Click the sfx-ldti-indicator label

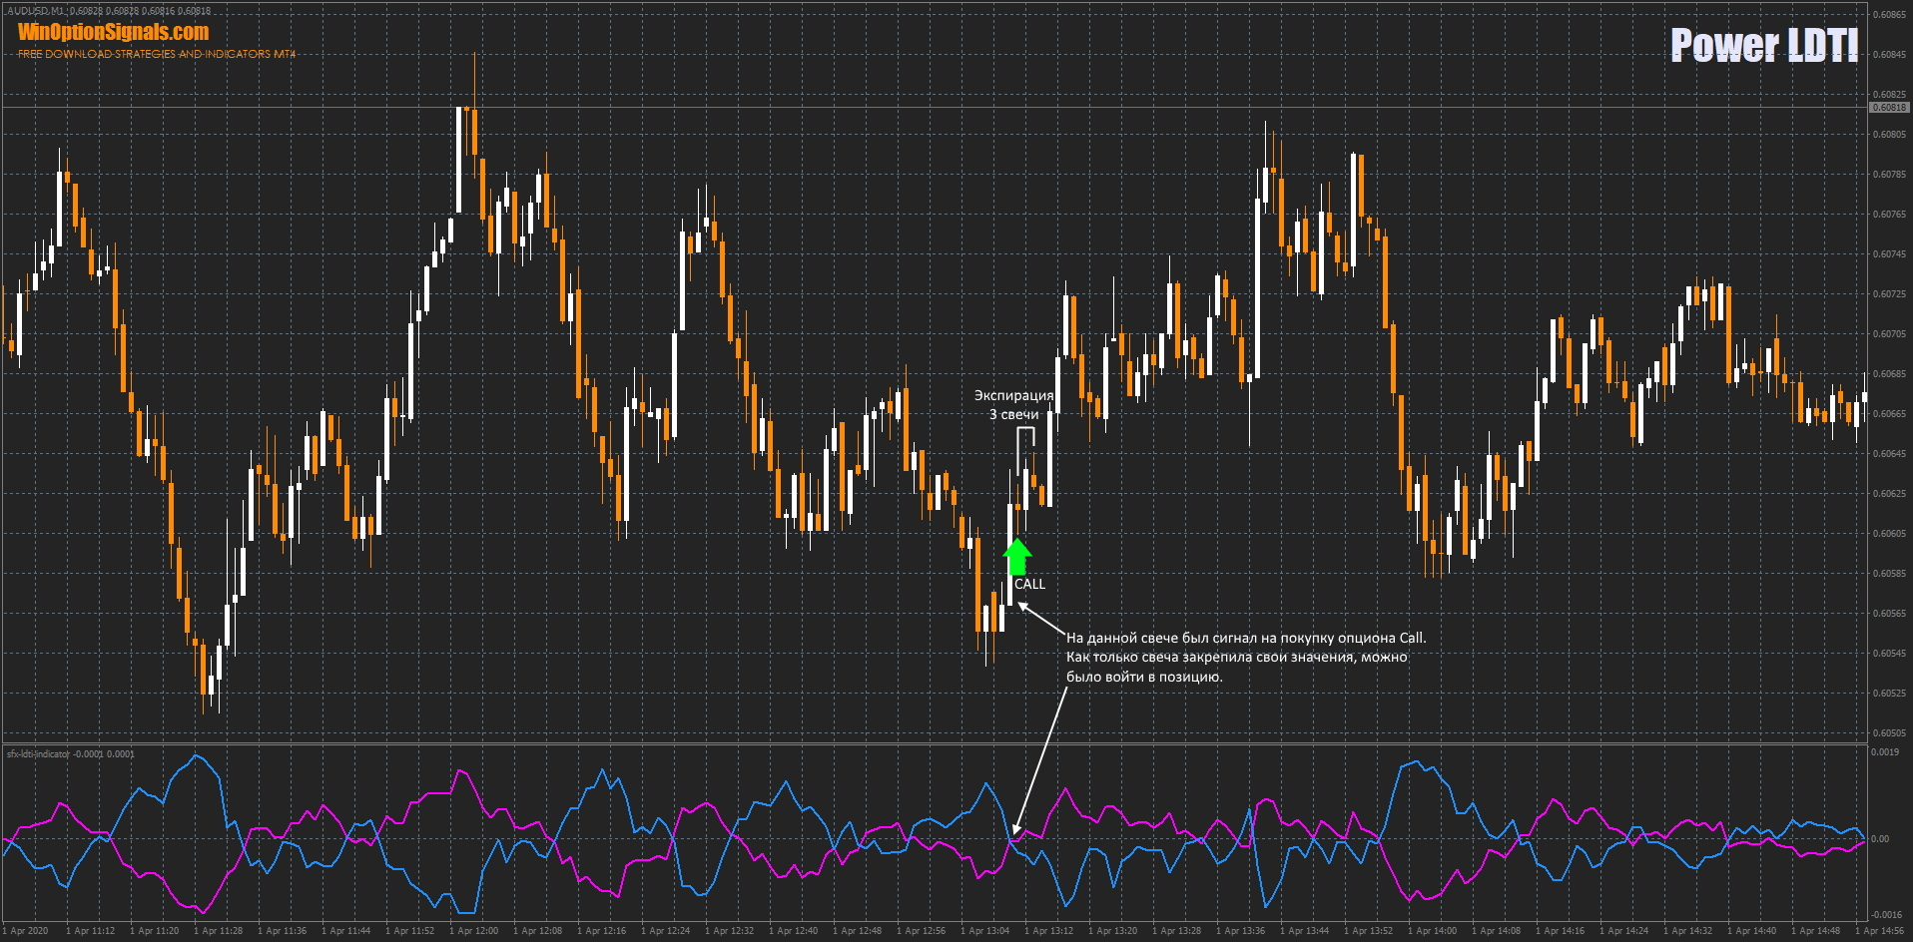[39, 754]
